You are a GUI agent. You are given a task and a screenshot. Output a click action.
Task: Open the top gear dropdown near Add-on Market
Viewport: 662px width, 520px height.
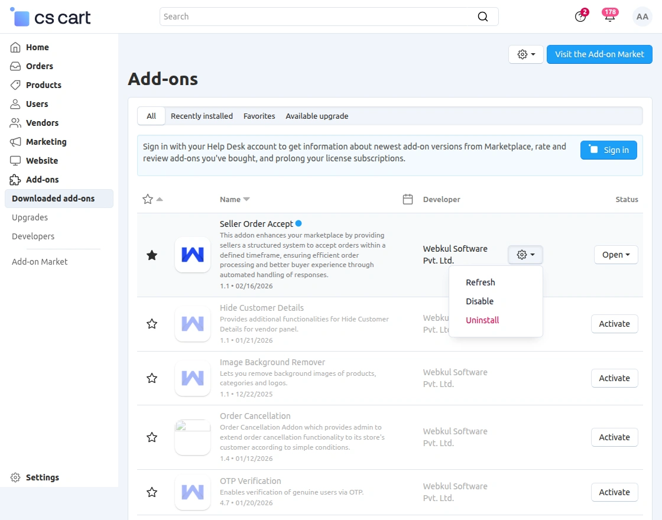tap(525, 54)
